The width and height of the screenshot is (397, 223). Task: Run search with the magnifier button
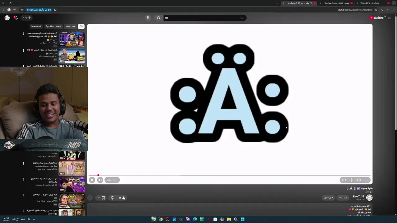[158, 18]
